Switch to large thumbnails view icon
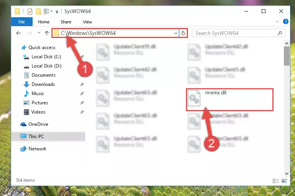 point(284,181)
